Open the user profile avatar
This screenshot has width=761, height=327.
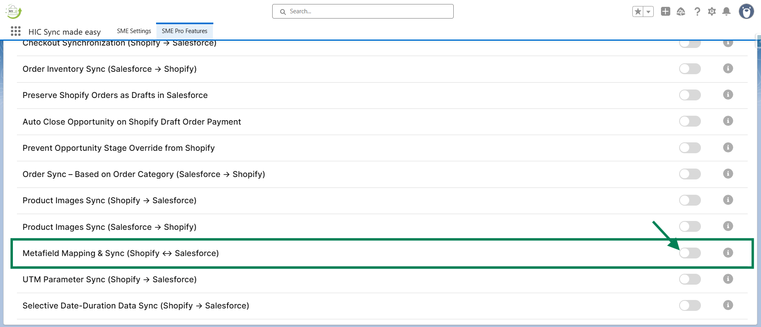746,11
